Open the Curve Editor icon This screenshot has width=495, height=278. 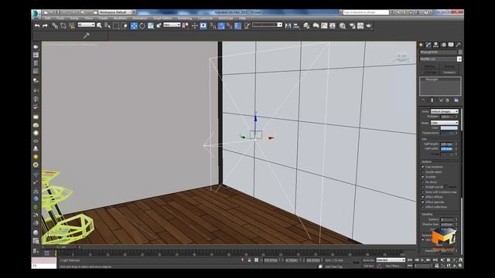pos(324,25)
